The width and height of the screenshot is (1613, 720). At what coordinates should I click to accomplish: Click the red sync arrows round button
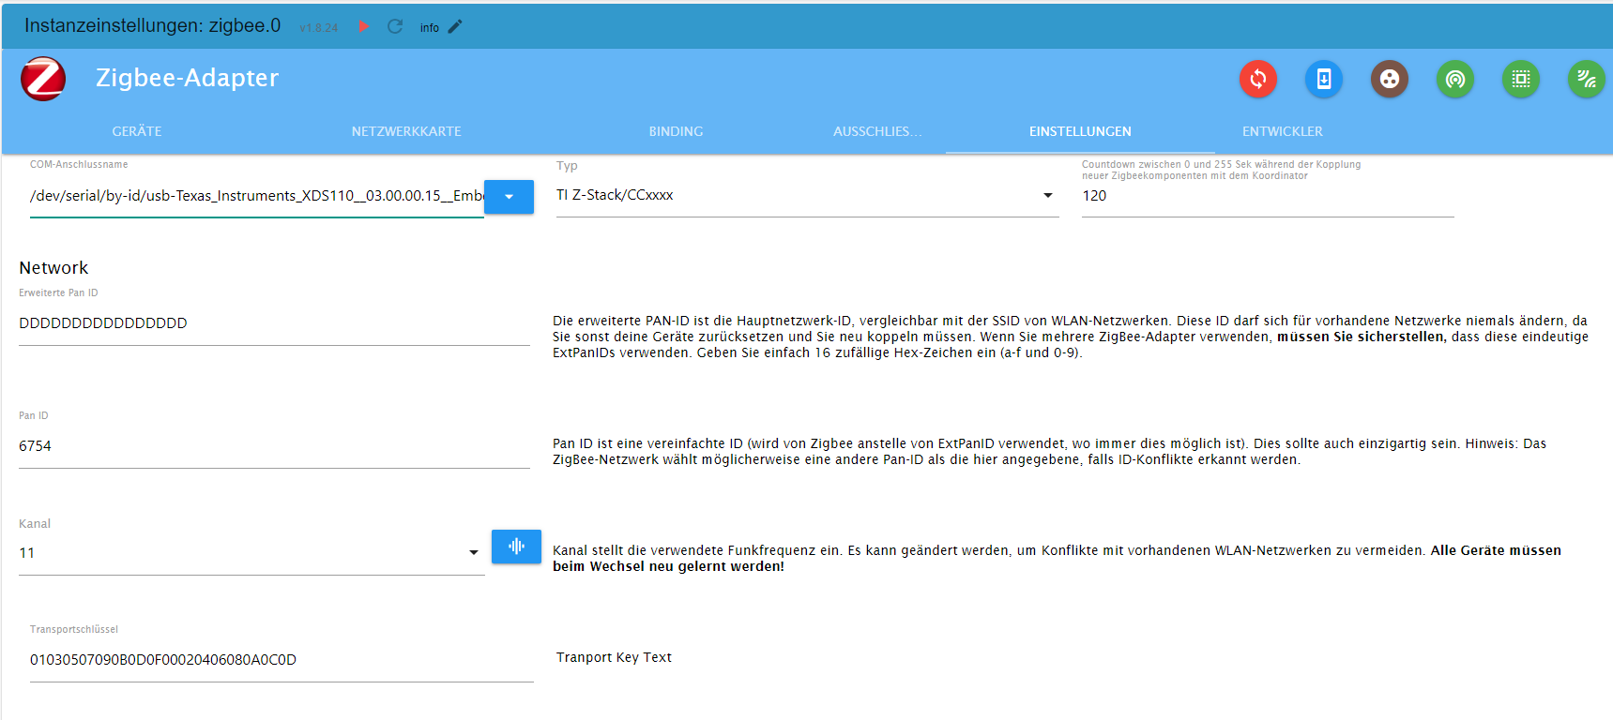[1258, 79]
